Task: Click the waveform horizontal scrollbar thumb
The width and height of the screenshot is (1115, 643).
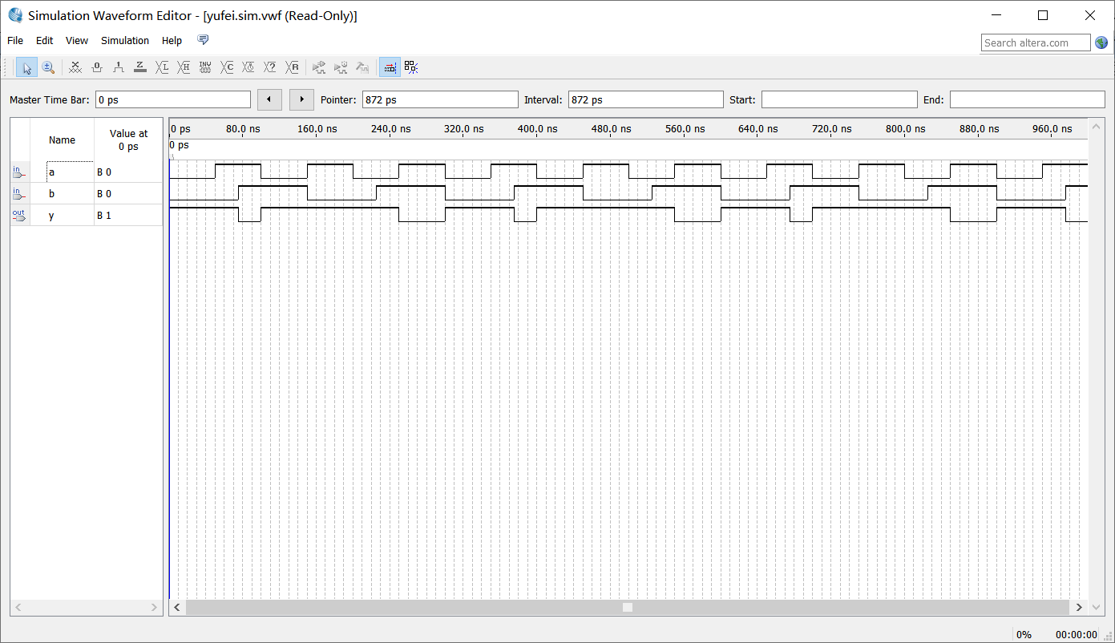Action: click(x=628, y=608)
